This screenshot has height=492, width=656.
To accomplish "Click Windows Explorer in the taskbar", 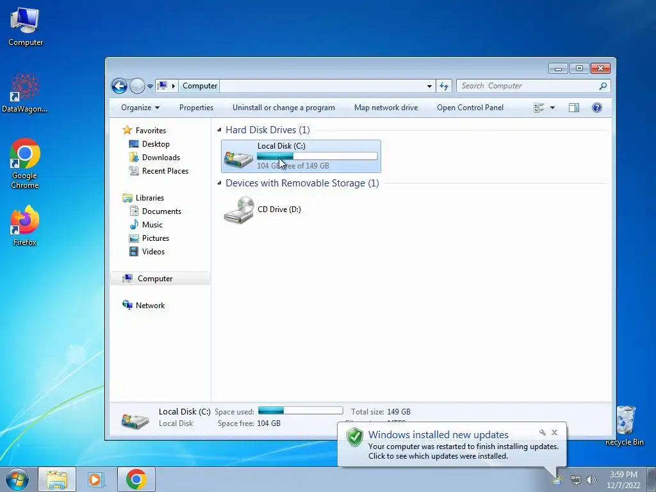I will 57,479.
